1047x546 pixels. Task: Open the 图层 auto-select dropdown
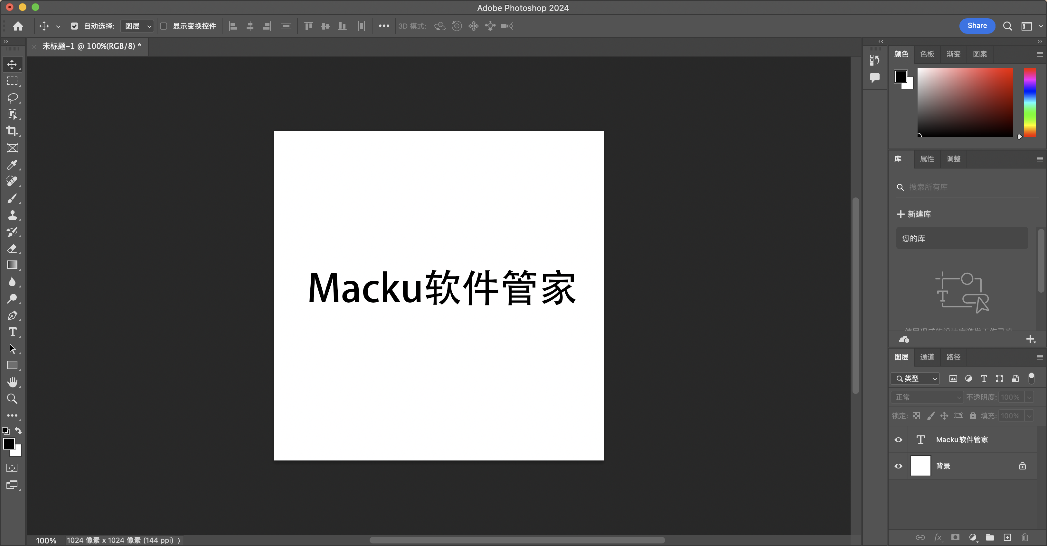pos(137,26)
